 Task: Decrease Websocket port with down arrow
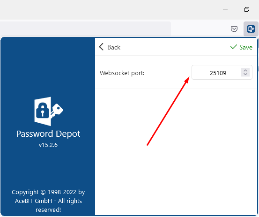(x=245, y=74)
